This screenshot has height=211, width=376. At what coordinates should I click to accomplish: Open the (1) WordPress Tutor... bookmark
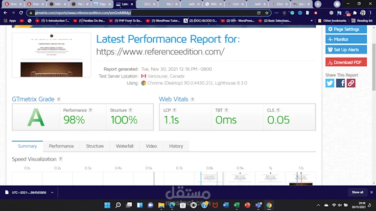(163, 21)
